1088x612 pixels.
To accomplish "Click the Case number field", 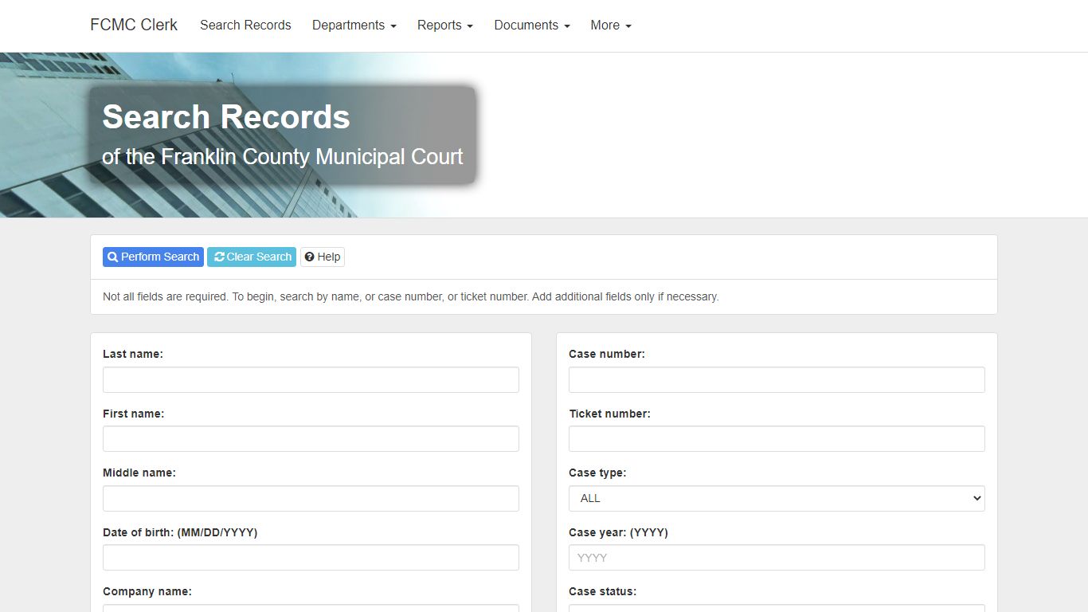I will [776, 380].
